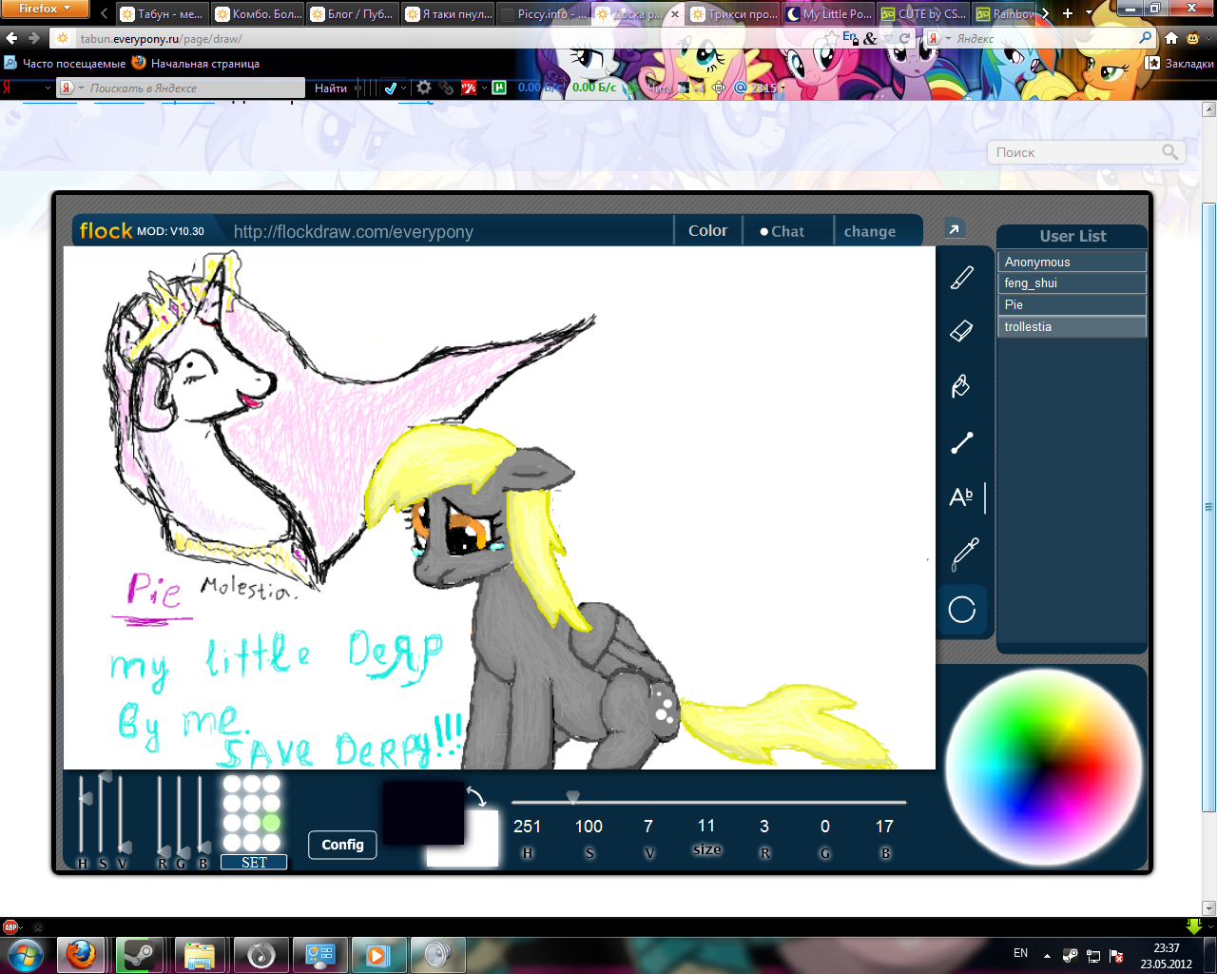Open the Windows Start menu

(26, 954)
